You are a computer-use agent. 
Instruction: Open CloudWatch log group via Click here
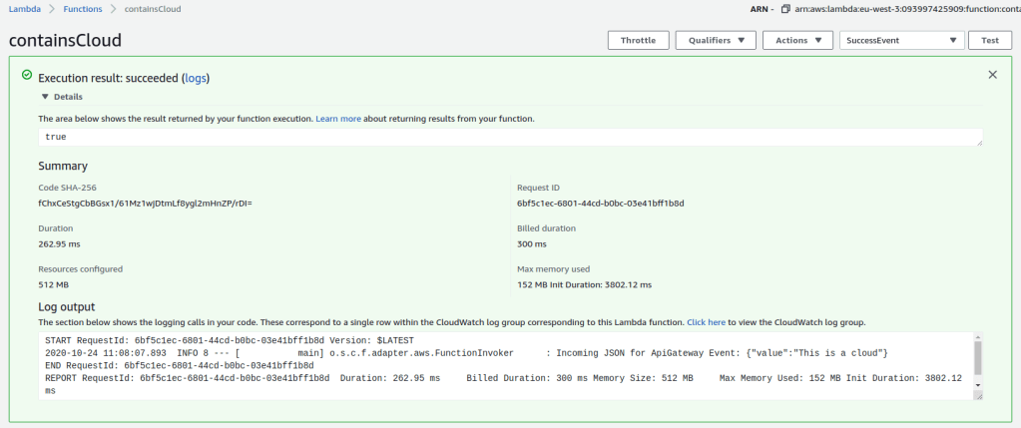pyautogui.click(x=706, y=323)
